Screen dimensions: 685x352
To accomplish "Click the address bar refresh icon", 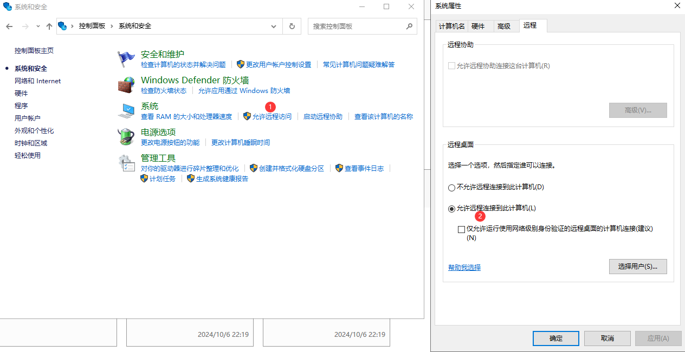I will pyautogui.click(x=292, y=26).
